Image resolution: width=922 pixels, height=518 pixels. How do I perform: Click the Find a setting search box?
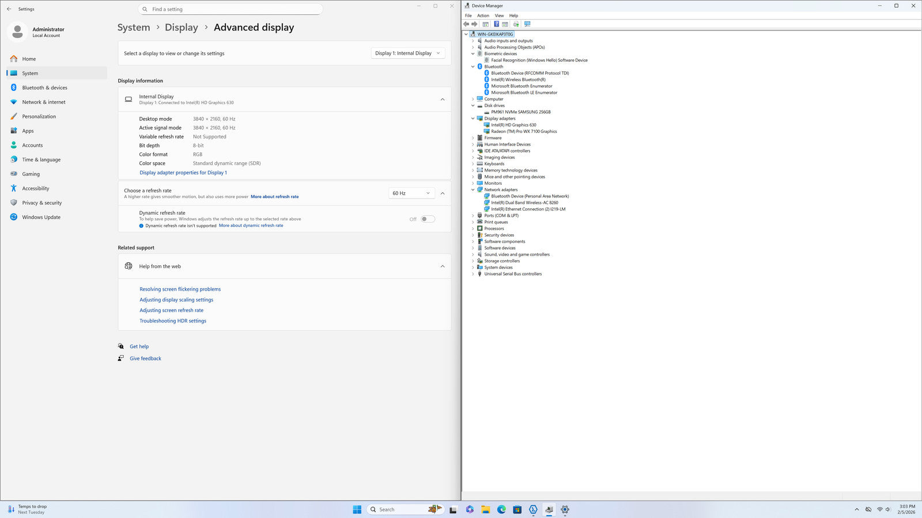pos(231,9)
